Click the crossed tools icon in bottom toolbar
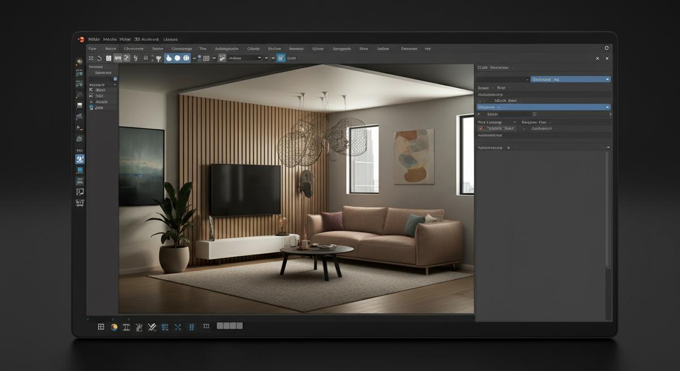 [x=152, y=327]
